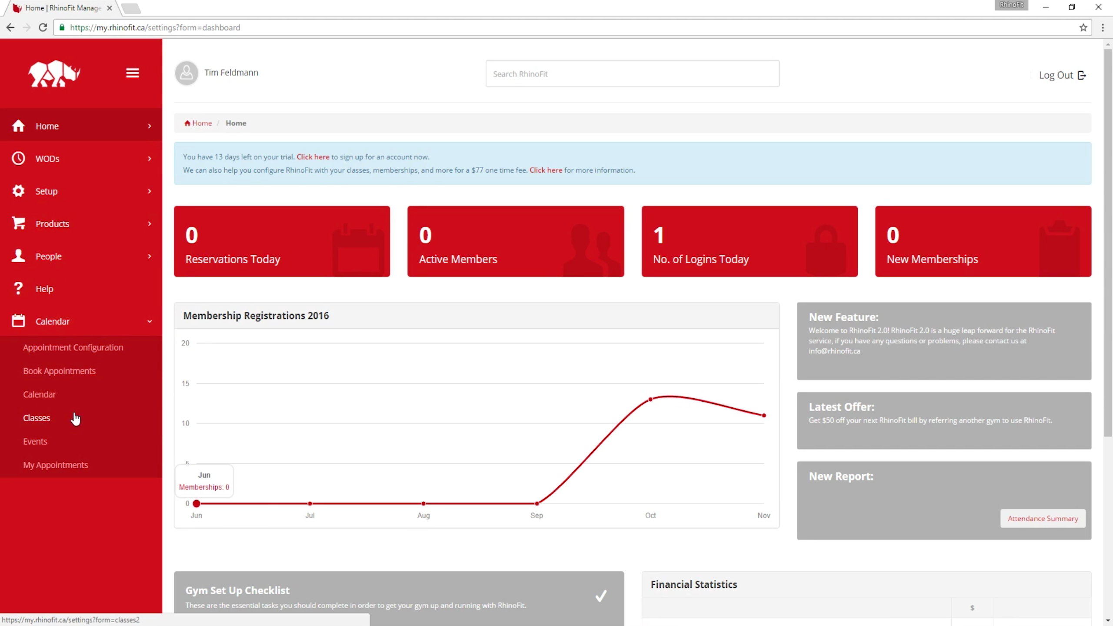Click the Search RhinoFit input field
Screen dimensions: 1113x626
point(632,73)
